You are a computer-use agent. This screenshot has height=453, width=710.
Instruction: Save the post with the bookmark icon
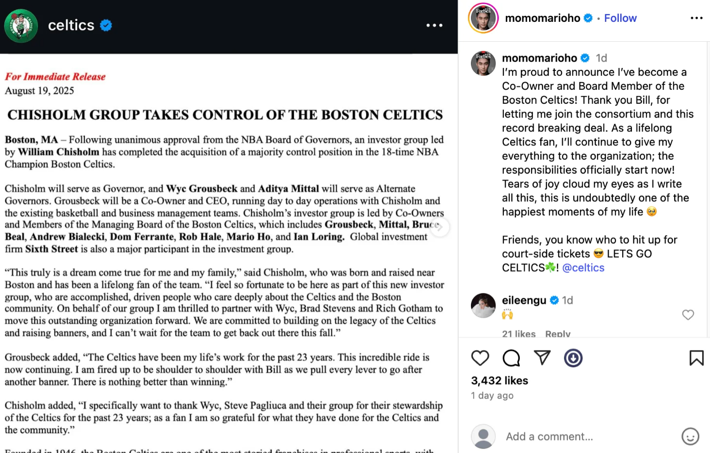point(696,358)
